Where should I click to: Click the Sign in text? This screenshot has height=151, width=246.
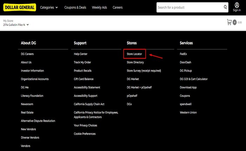tap(237, 10)
